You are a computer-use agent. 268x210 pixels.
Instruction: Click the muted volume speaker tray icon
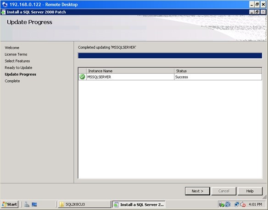[x=243, y=204]
